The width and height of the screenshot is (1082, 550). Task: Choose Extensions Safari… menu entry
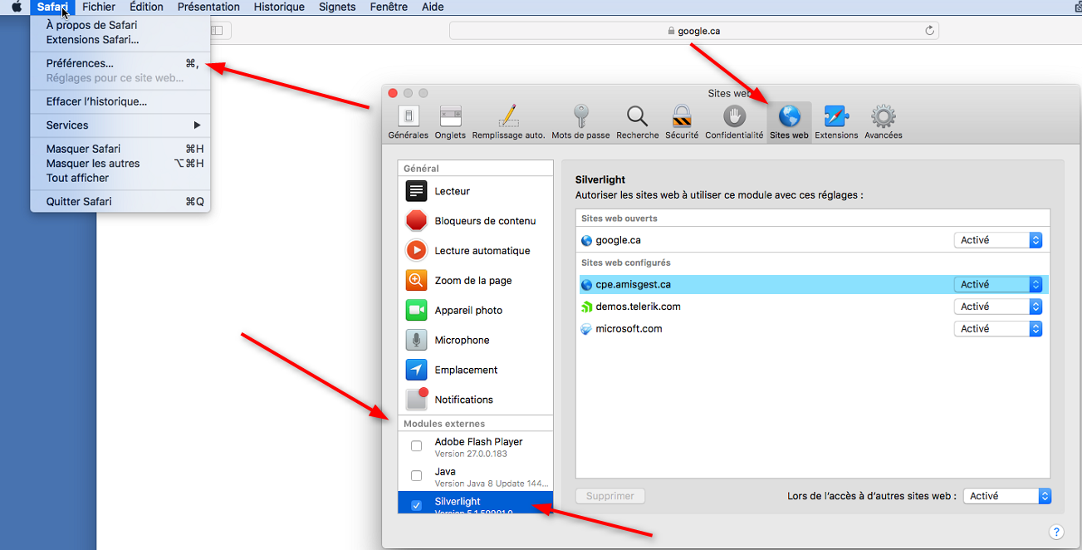120,40
